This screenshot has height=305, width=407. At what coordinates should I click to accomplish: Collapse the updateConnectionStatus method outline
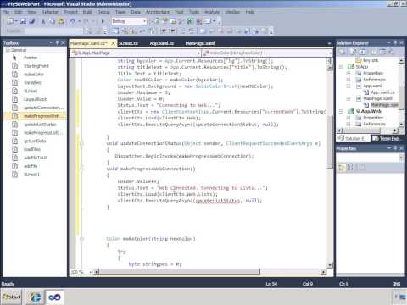[x=81, y=143]
